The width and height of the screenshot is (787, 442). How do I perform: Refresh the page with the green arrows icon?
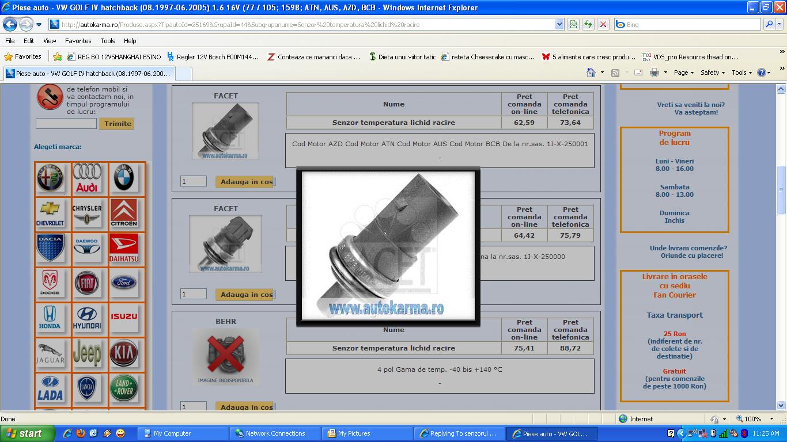(x=588, y=25)
